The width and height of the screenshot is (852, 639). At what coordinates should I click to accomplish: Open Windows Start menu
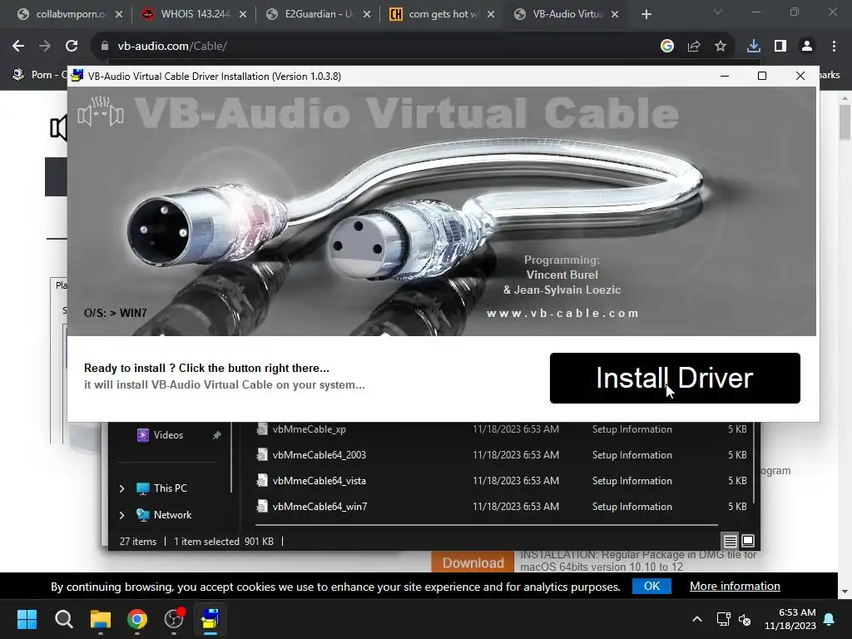[27, 619]
